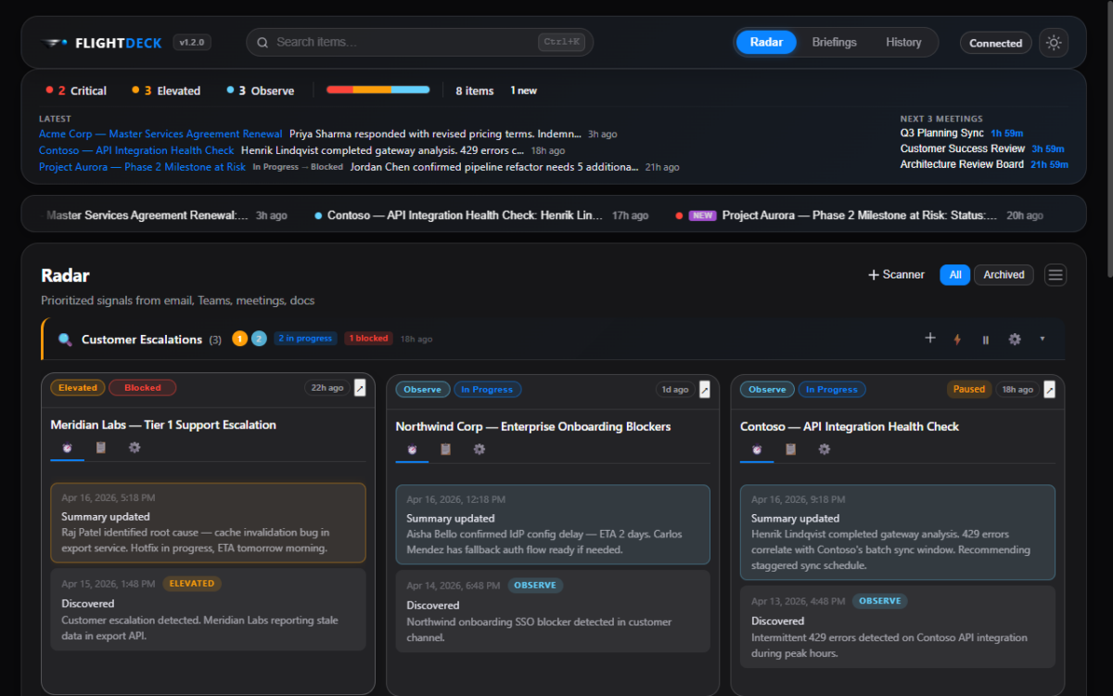Open Project Aurora Phase 2 Milestone link
Viewport: 1113px width, 696px height.
click(x=142, y=167)
